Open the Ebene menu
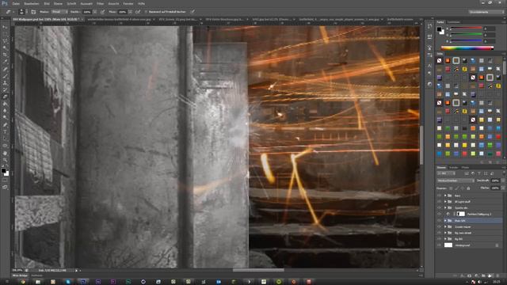507x285 pixels. 58,3
